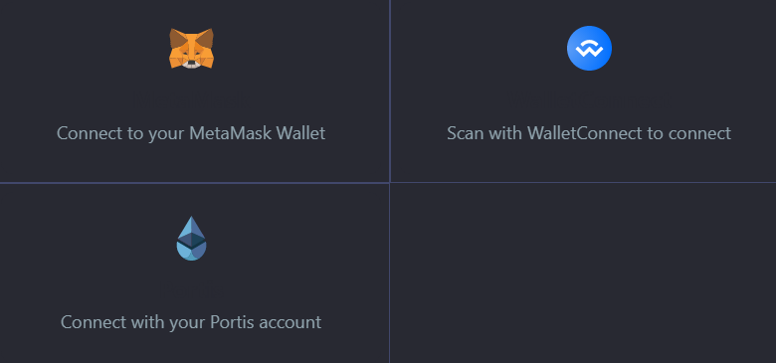This screenshot has width=776, height=363.
Task: Select 'Scan with WalletConnect to connect' text
Action: [589, 133]
